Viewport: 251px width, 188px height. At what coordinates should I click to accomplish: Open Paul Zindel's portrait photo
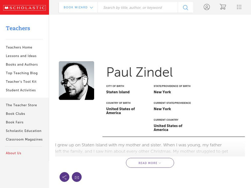(x=76, y=81)
